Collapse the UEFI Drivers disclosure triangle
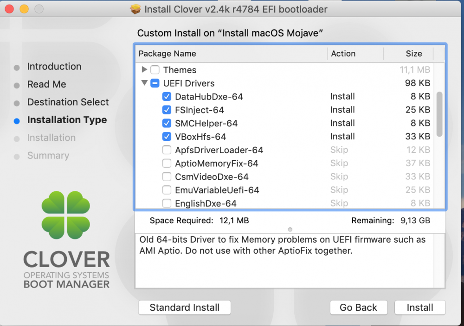Screen dimensions: 464x326 tap(144, 83)
